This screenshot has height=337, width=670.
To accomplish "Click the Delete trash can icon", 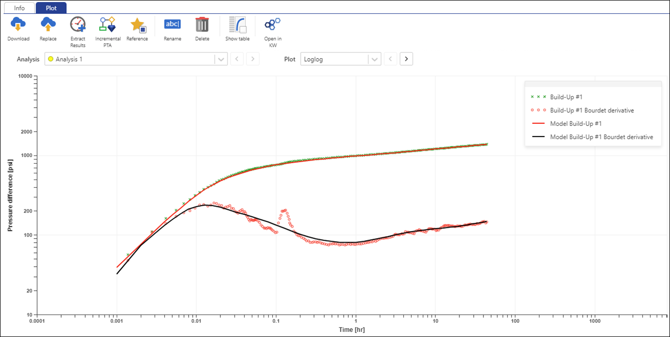I will coord(202,24).
